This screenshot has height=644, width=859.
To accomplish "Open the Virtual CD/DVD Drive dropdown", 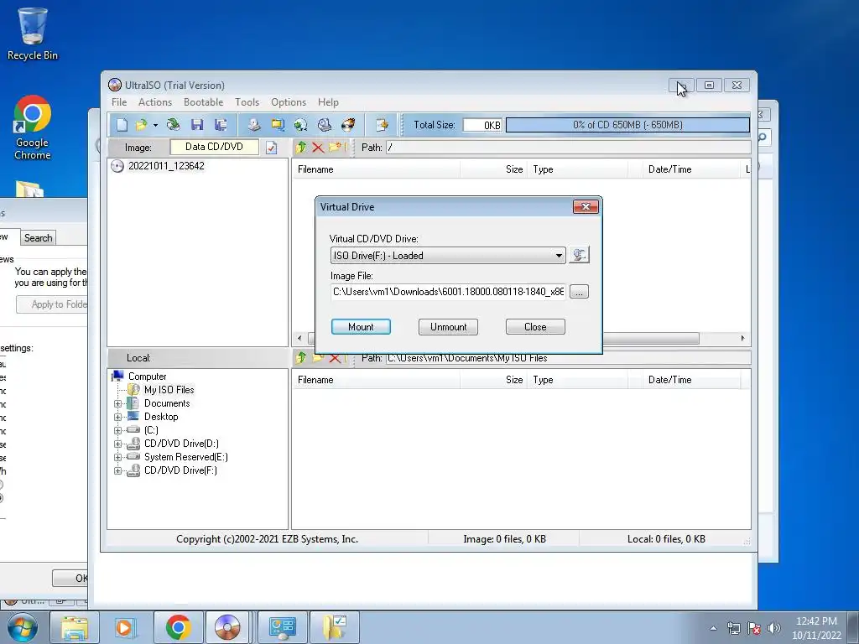I will tap(448, 255).
